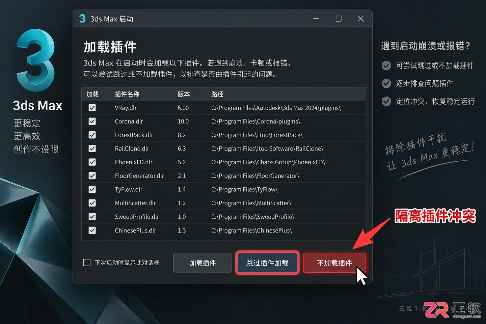Uncheck the Corona.dlr load checkbox
The width and height of the screenshot is (486, 324).
(92, 121)
